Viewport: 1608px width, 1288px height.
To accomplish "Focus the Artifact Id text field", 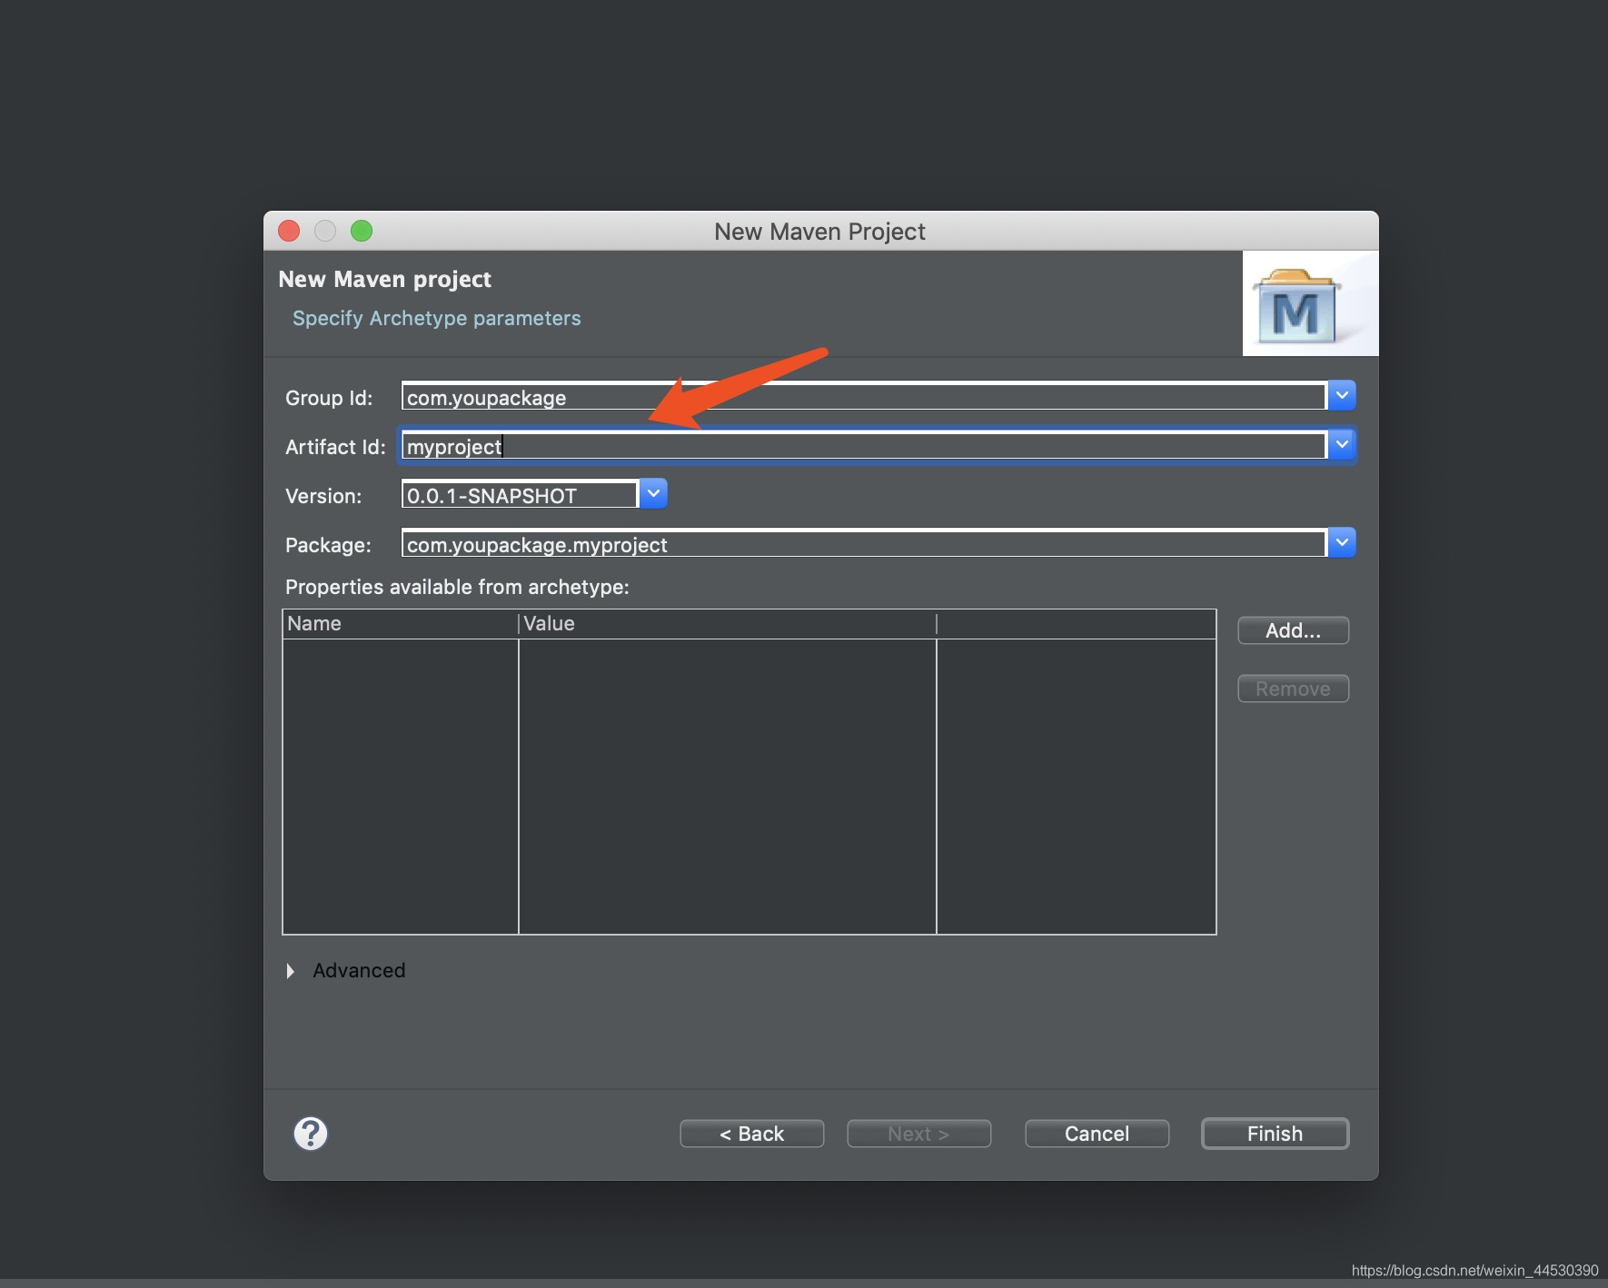I will click(864, 446).
